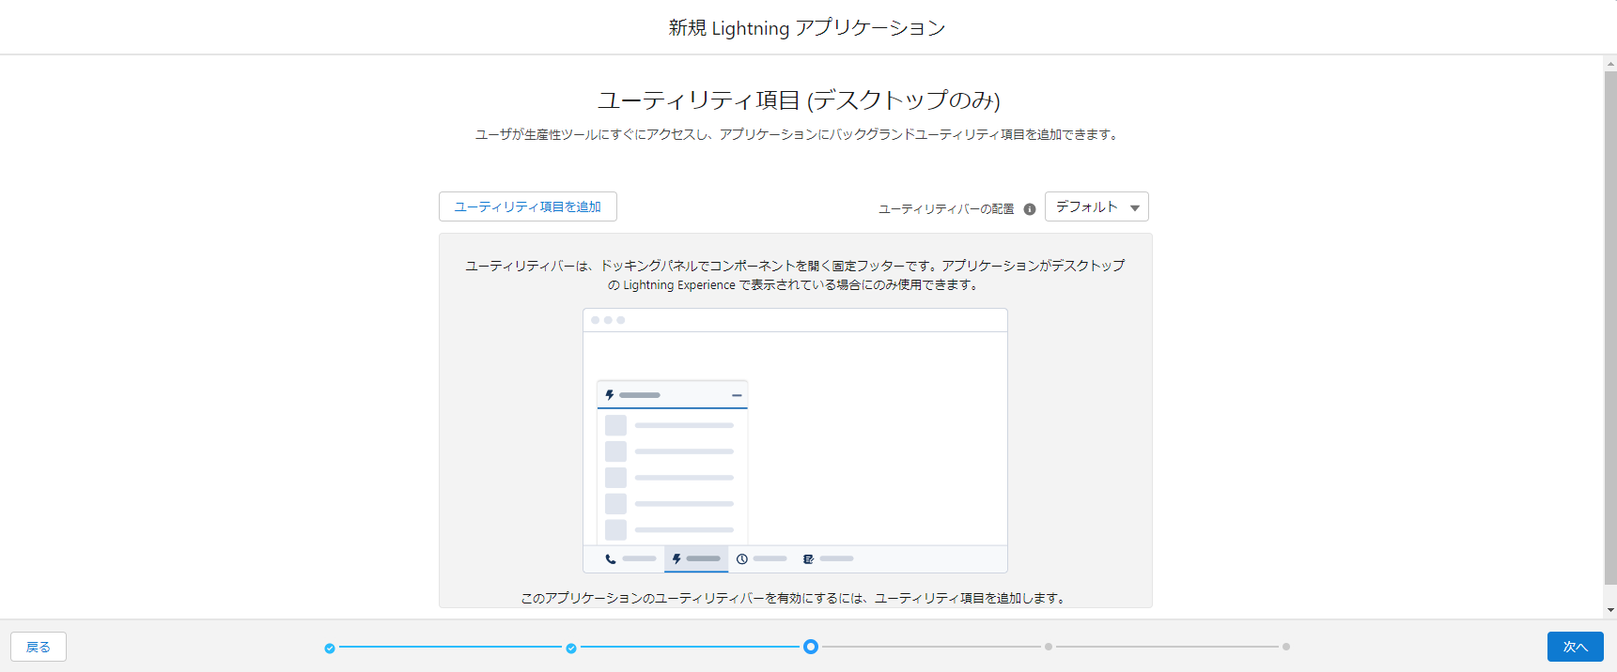Click the vertical scrollbar thumb
The width and height of the screenshot is (1617, 672).
pos(1610,328)
